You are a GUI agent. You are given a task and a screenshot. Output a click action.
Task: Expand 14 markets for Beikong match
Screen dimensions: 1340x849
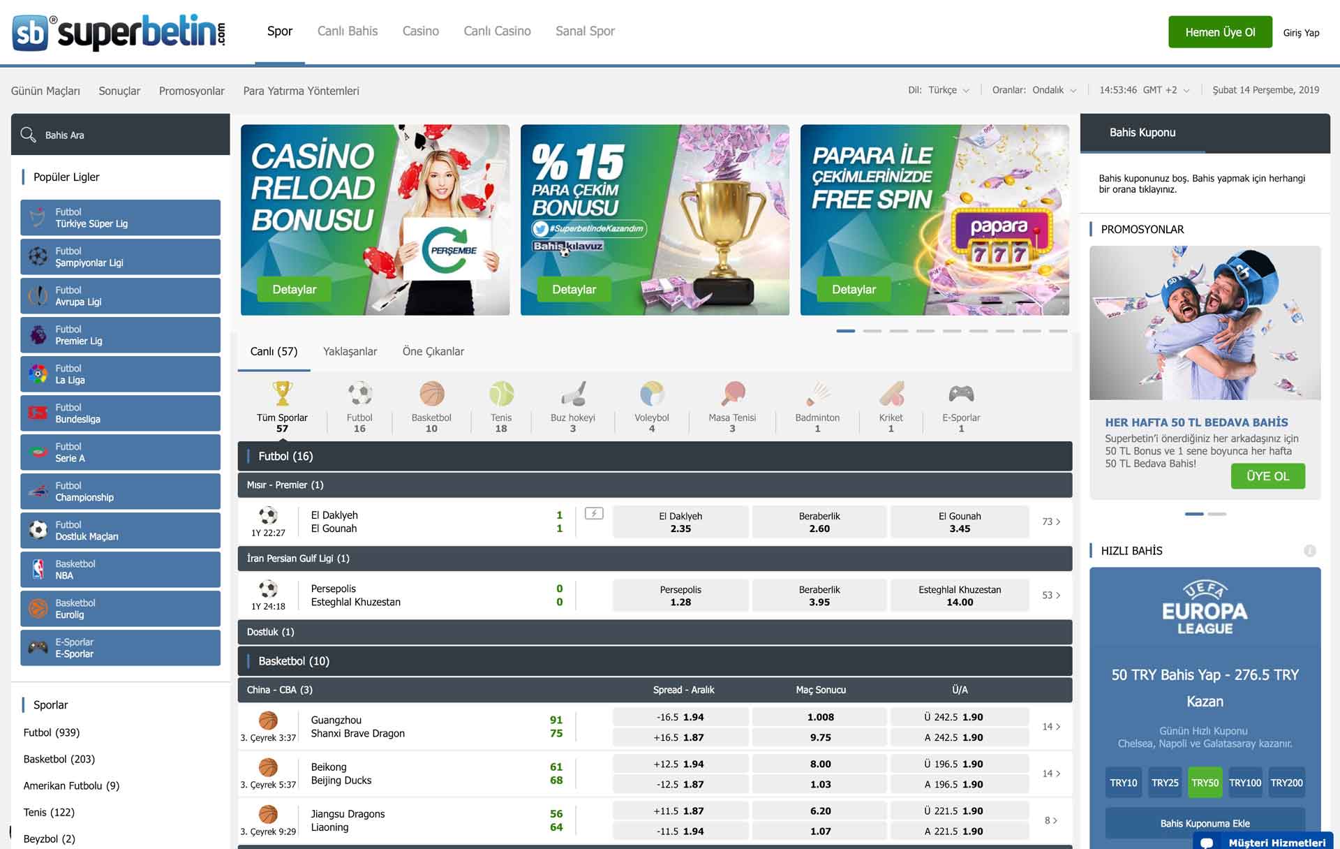click(1051, 774)
